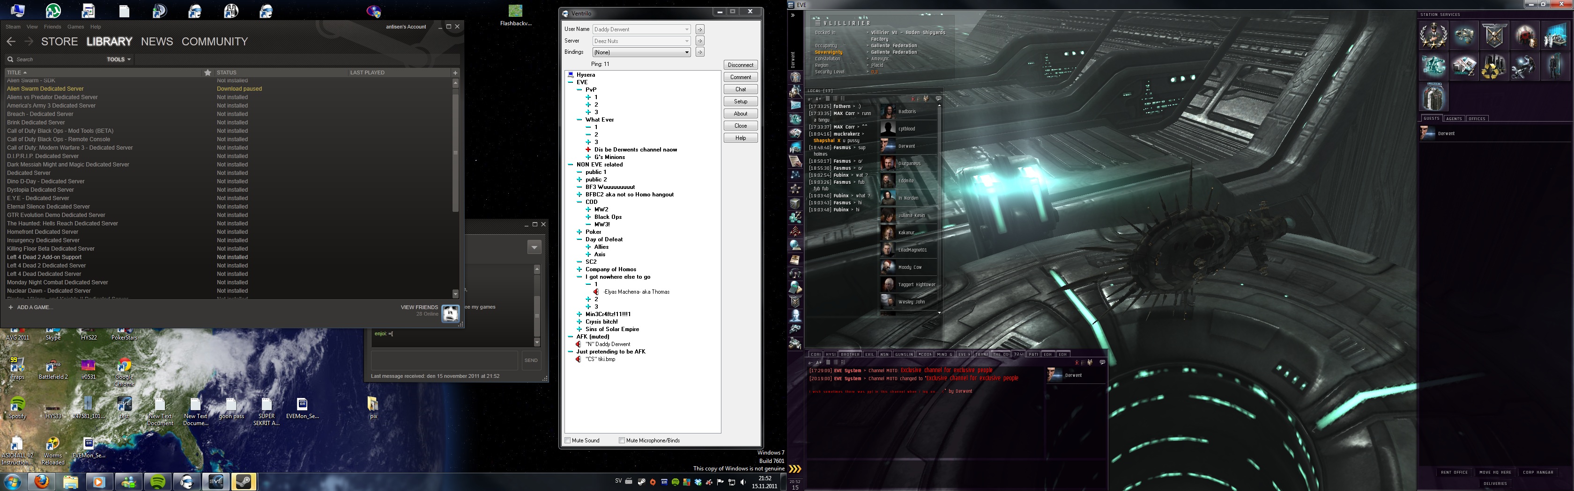This screenshot has width=1574, height=491.
Task: Click Add a Game in Steam
Action: click(x=30, y=307)
